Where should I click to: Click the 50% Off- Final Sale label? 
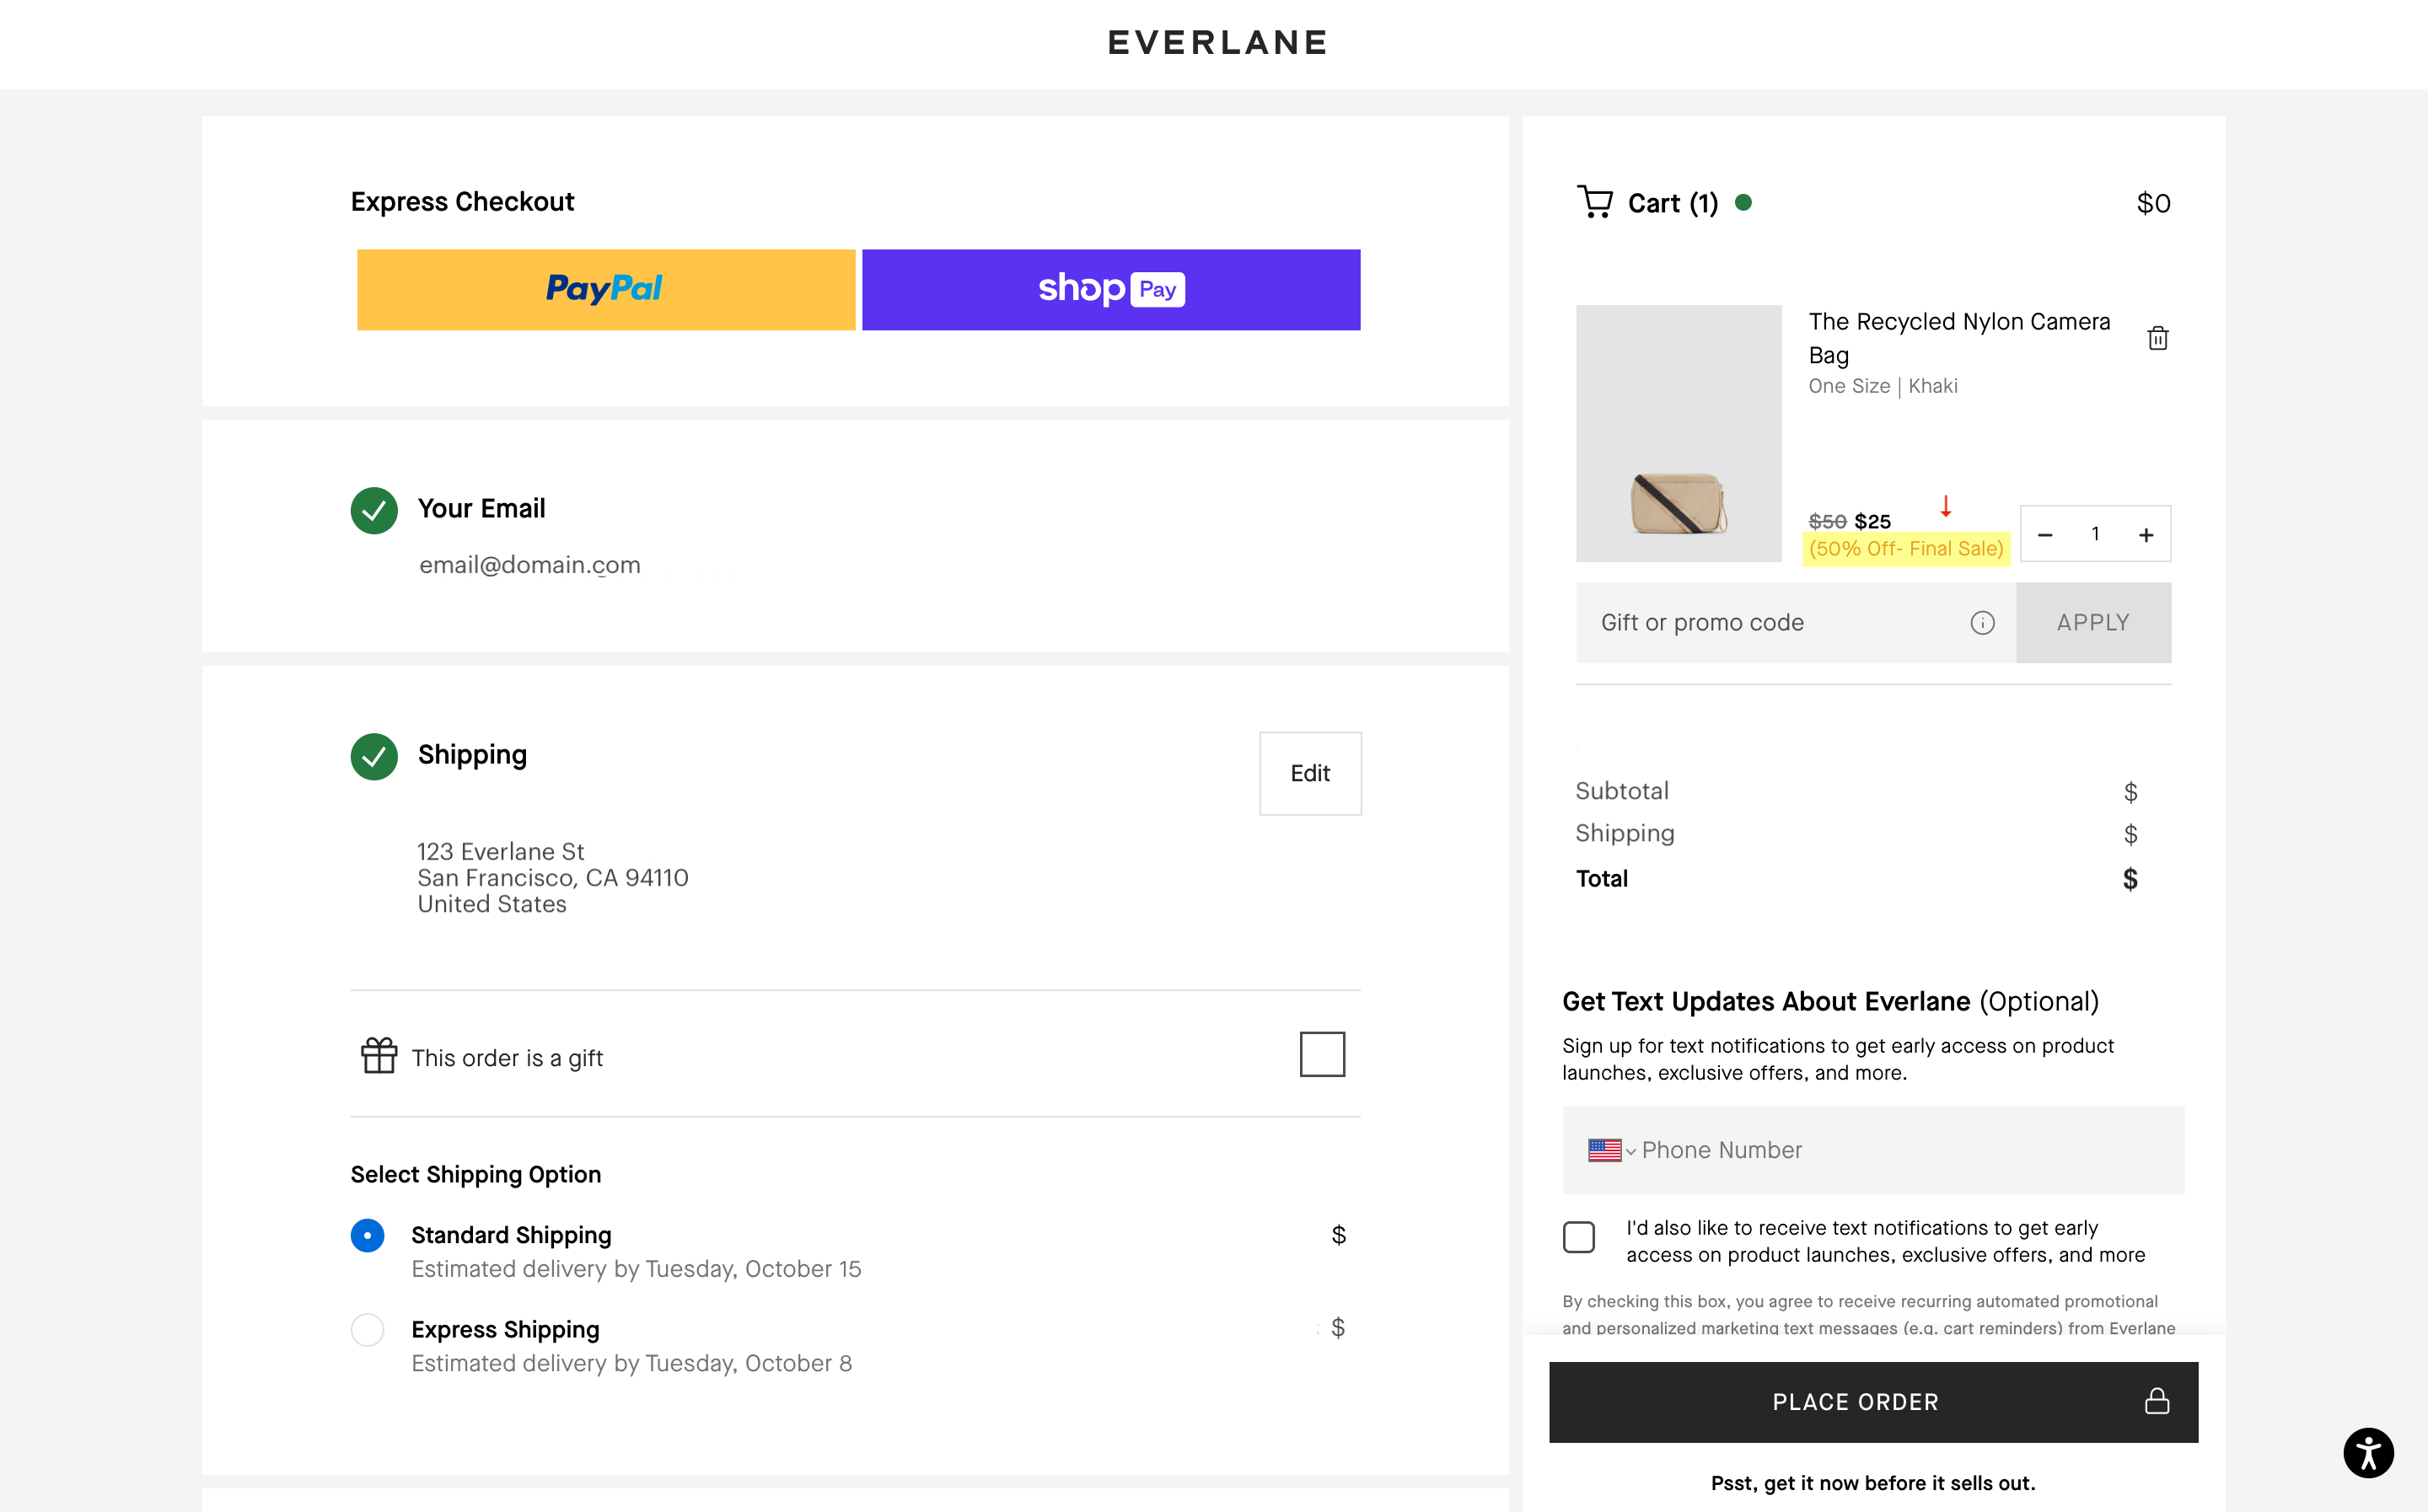click(x=1906, y=549)
